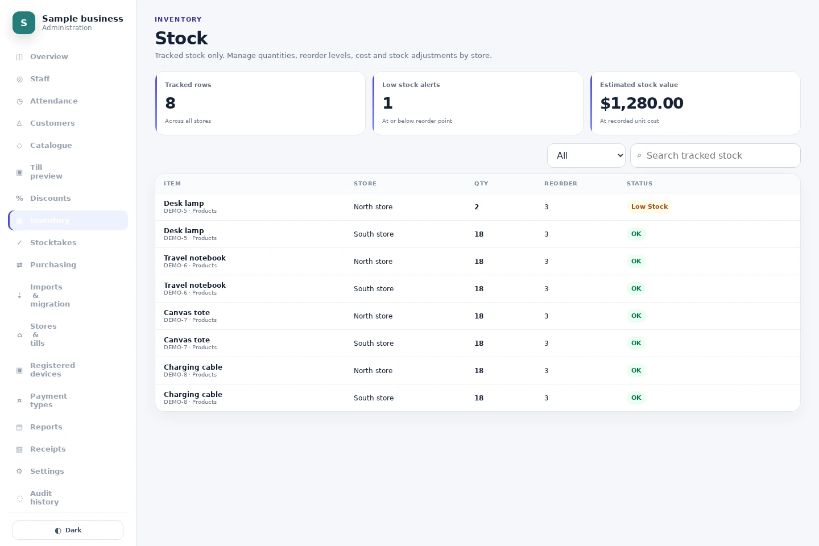
Task: Click the REORDER column header
Action: coord(561,184)
